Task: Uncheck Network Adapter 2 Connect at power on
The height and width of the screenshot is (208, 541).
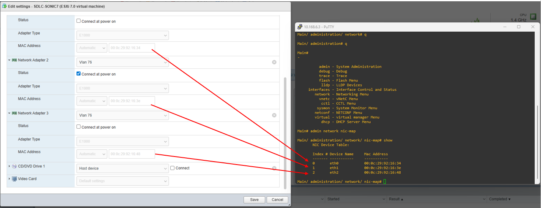Action: click(79, 74)
